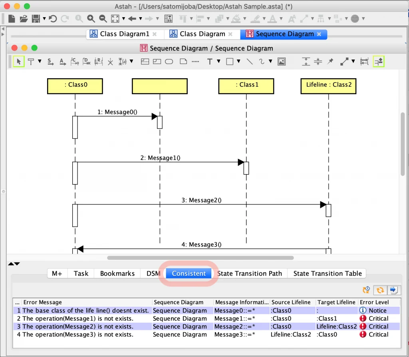
Task: Select the Interaction Use tool
Action: [157, 61]
